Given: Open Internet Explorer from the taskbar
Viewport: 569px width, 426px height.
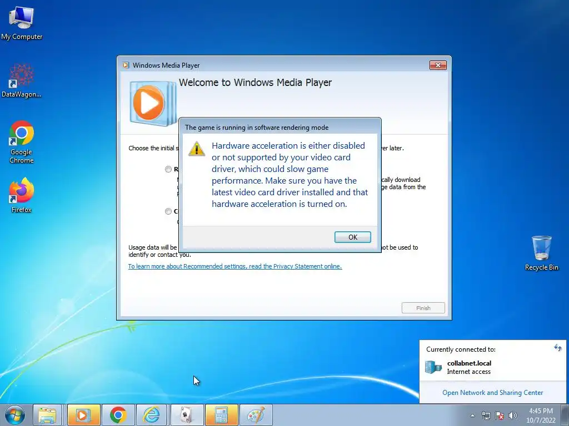Looking at the screenshot, I should tap(152, 415).
